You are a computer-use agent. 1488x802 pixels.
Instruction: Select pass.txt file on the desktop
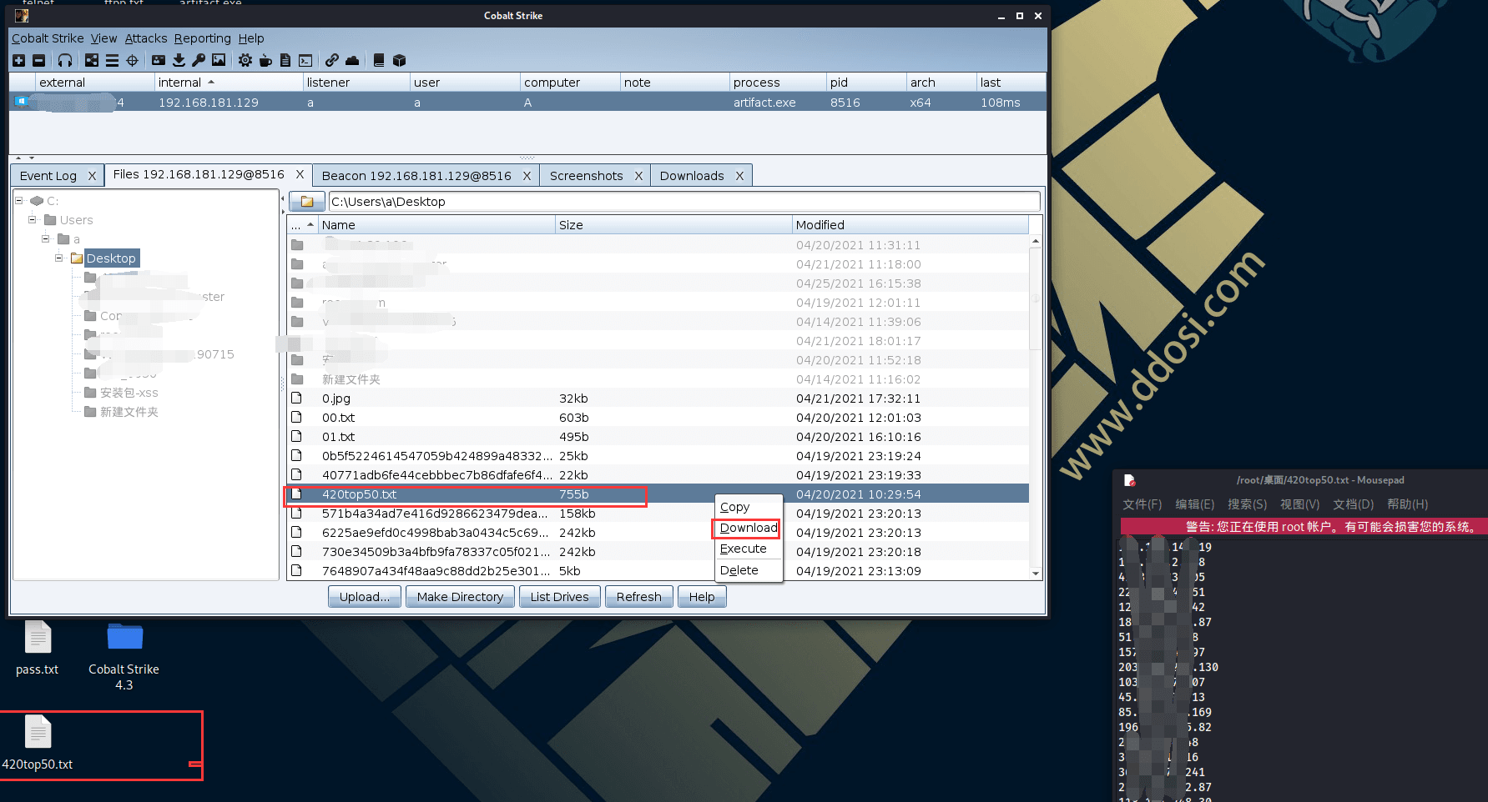38,649
